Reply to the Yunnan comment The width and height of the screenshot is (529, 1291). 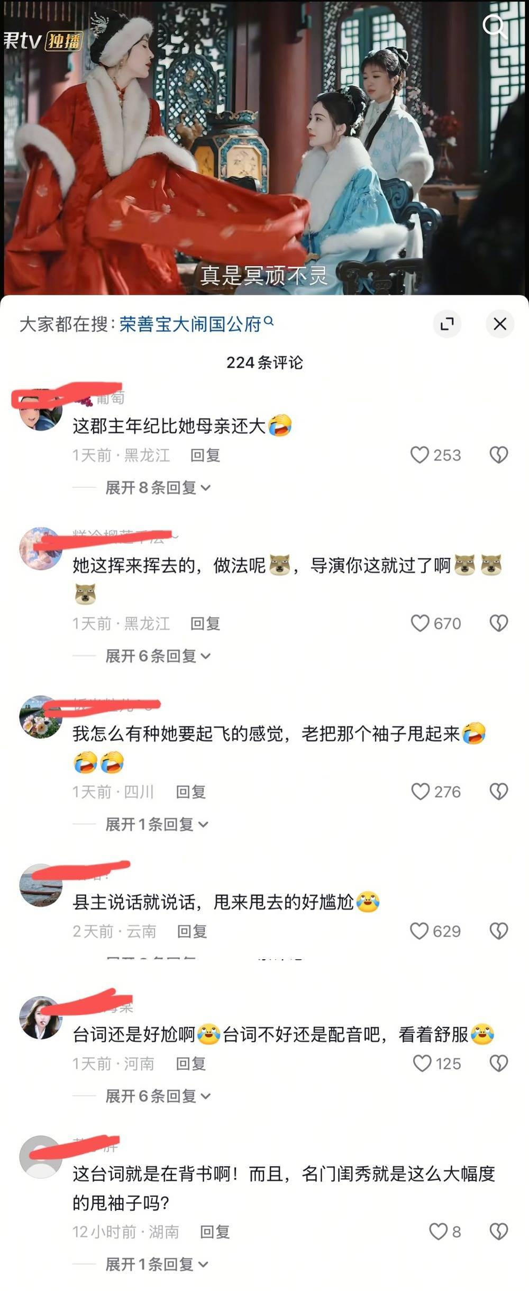[x=192, y=931]
